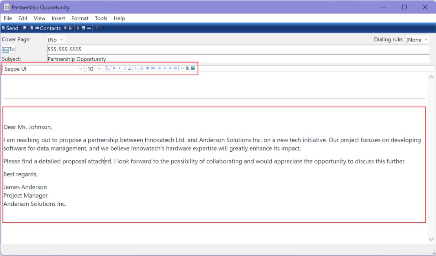Insert a hyperlink with the chain icon
Image resolution: width=436 pixels, height=256 pixels.
tap(187, 68)
